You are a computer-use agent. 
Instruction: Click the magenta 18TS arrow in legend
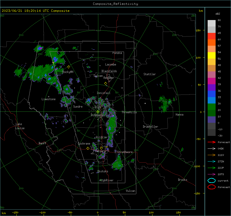(x=211, y=174)
